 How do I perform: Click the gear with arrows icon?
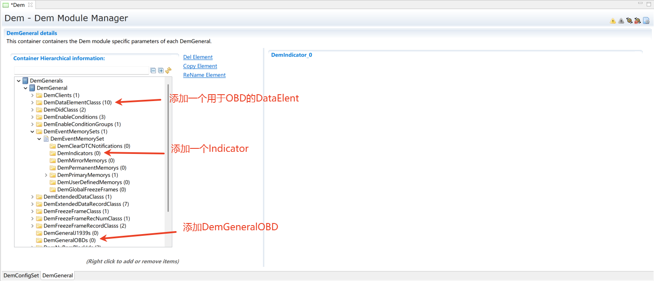(x=629, y=20)
